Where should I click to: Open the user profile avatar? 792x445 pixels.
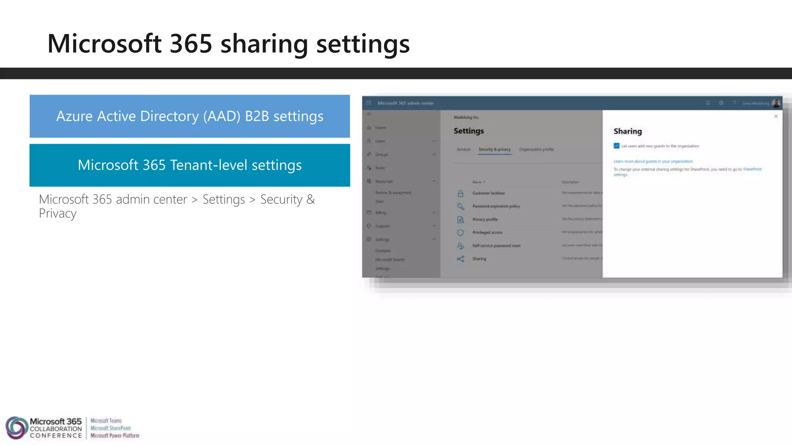point(776,103)
